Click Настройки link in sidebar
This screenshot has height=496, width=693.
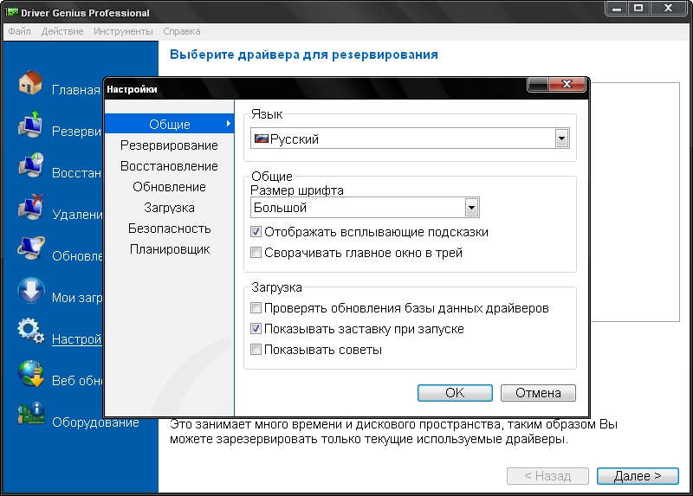point(76,339)
